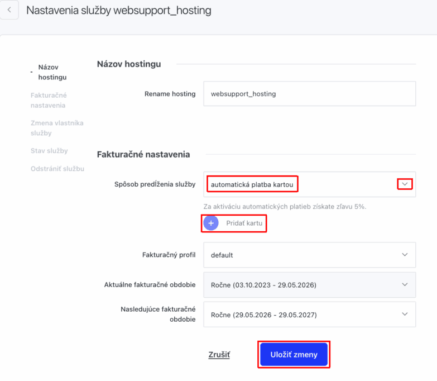Image resolution: width=437 pixels, height=381 pixels.
Task: Focus the Rename hosting text field
Action: pyautogui.click(x=310, y=94)
